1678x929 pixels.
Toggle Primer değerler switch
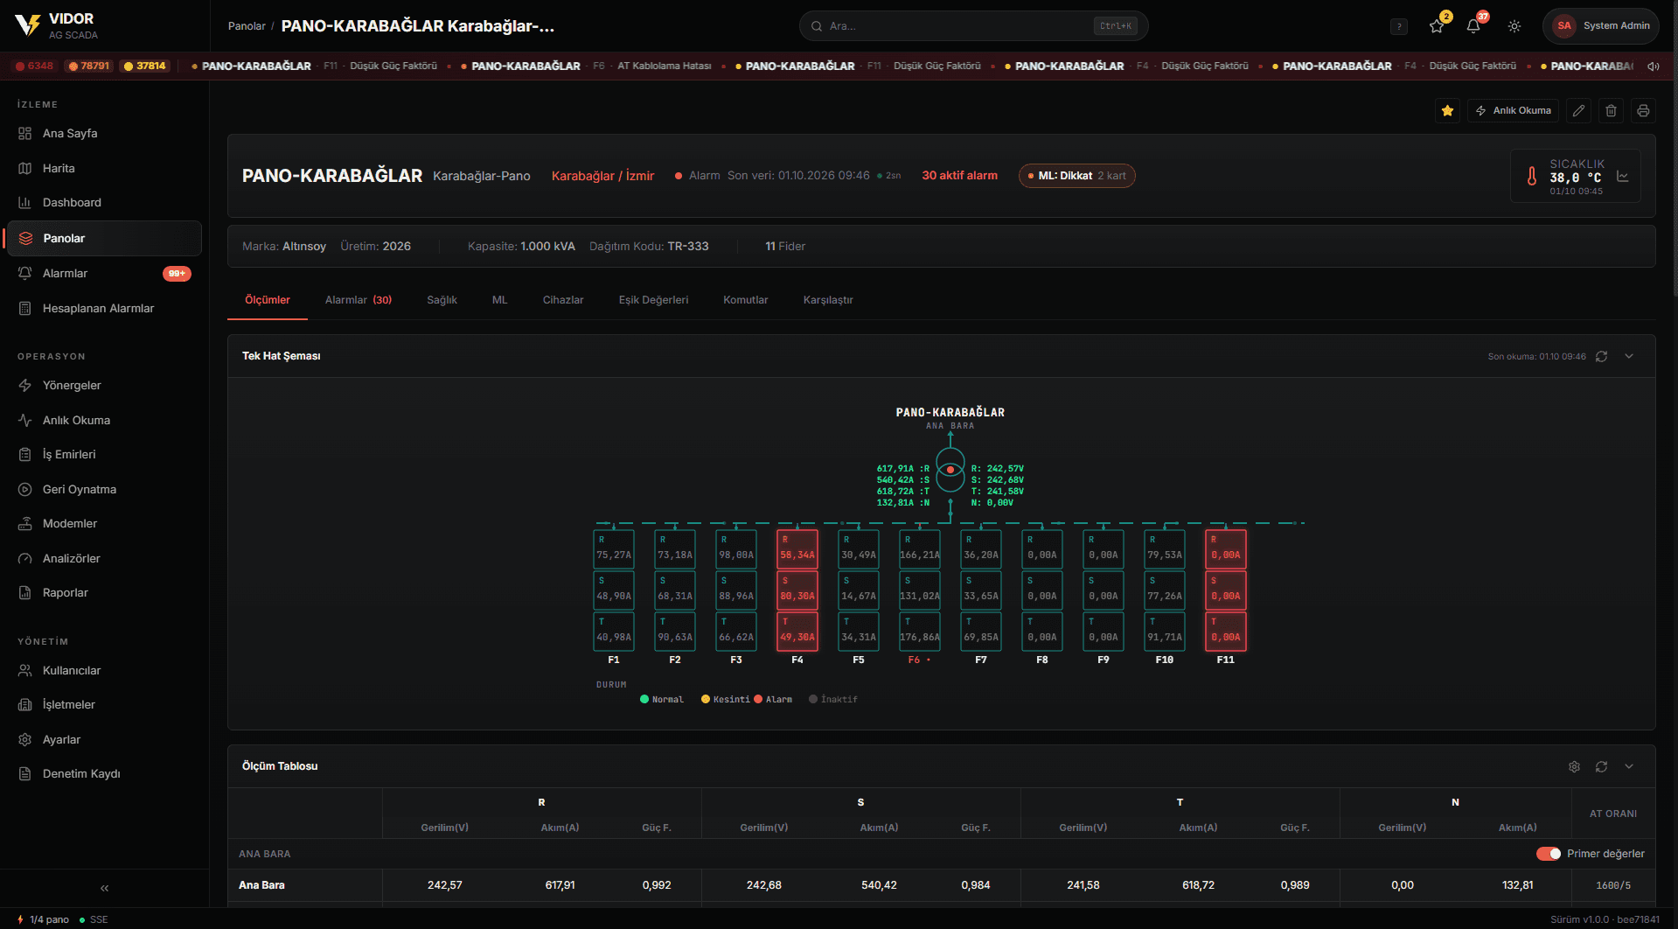click(x=1549, y=854)
